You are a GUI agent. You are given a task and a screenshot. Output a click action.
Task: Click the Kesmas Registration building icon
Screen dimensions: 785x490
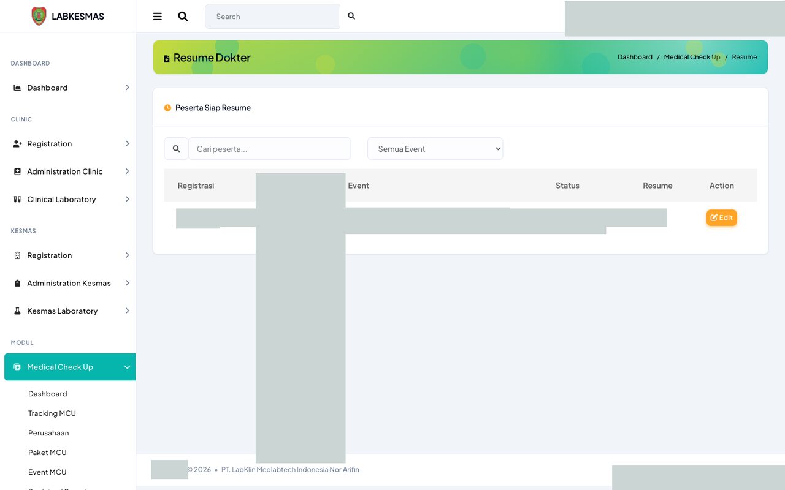17,255
